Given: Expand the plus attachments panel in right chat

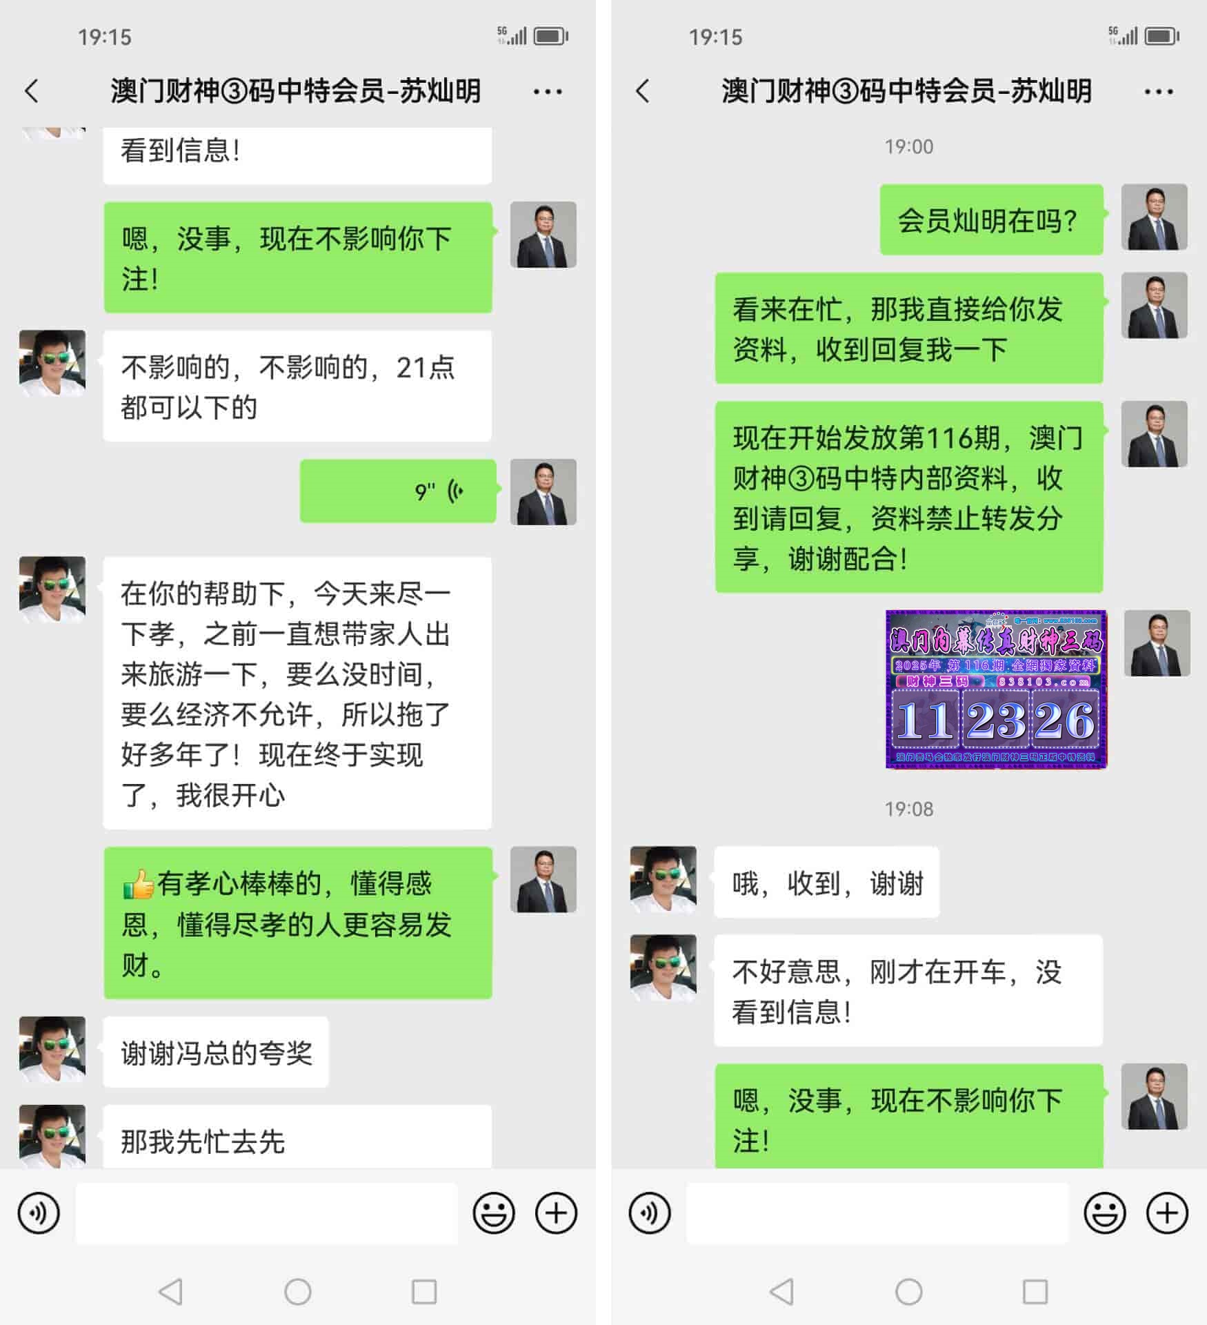Looking at the screenshot, I should tap(1167, 1213).
